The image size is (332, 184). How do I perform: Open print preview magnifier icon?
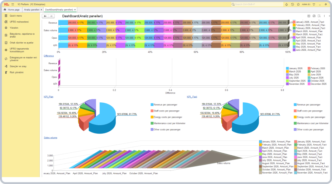click(x=319, y=16)
